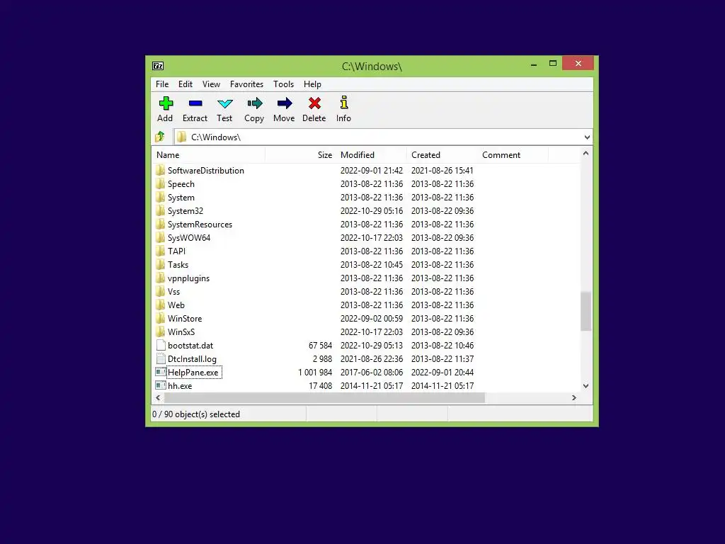Click the horizontal scrollbar left arrow

pos(158,397)
